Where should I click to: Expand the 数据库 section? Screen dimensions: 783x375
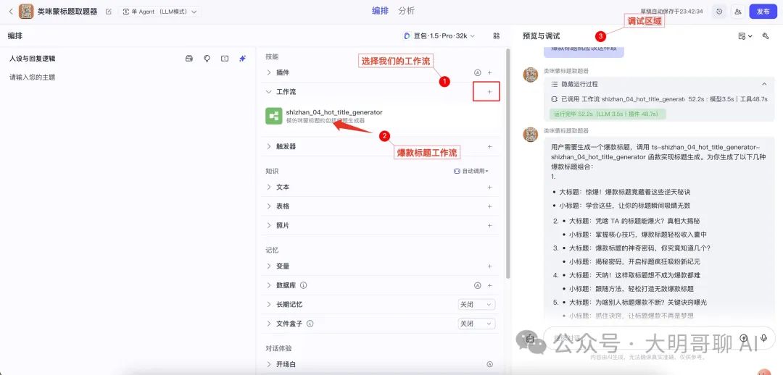269,286
